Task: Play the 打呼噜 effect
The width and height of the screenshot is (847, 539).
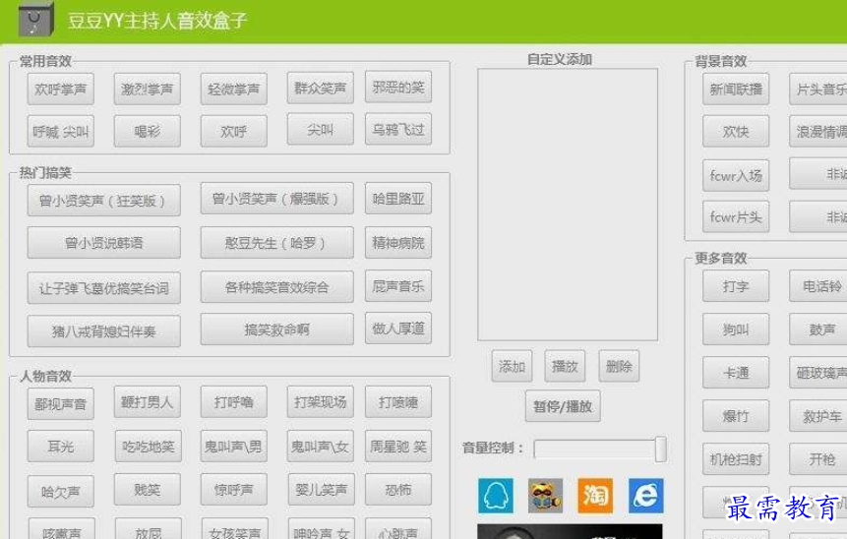Action: tap(233, 402)
